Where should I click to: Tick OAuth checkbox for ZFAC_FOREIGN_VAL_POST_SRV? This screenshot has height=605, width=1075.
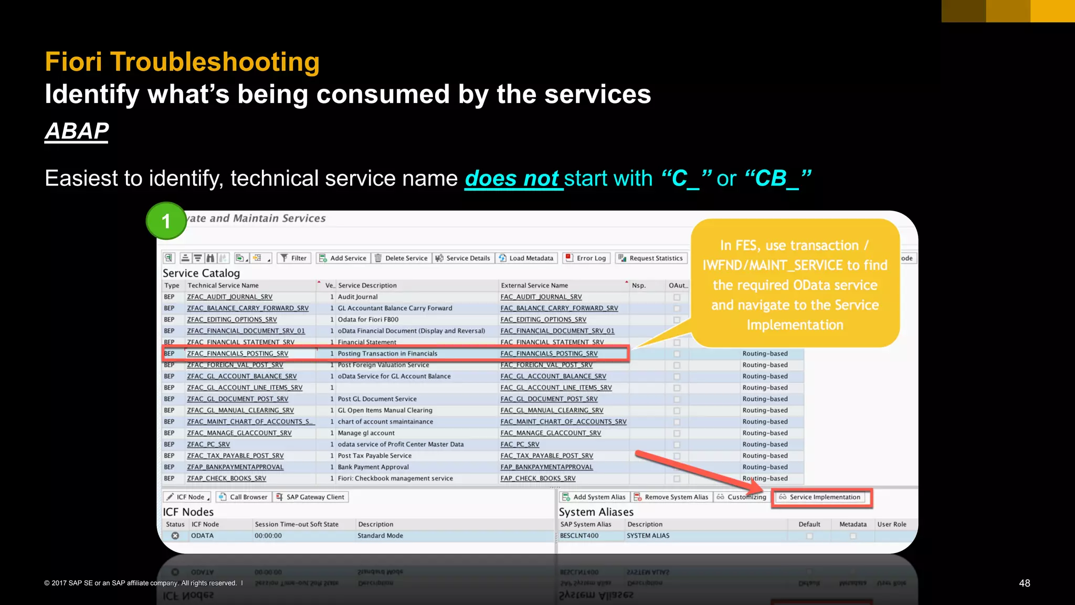point(677,365)
